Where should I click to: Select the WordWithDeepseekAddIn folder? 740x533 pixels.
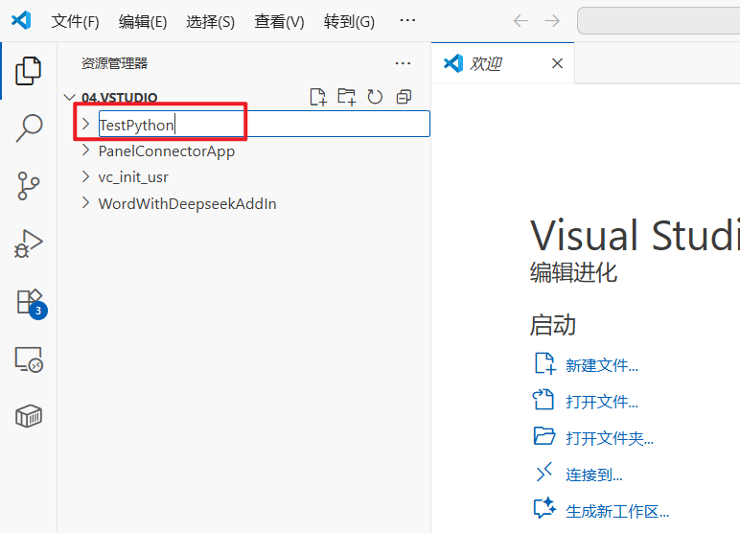(187, 203)
